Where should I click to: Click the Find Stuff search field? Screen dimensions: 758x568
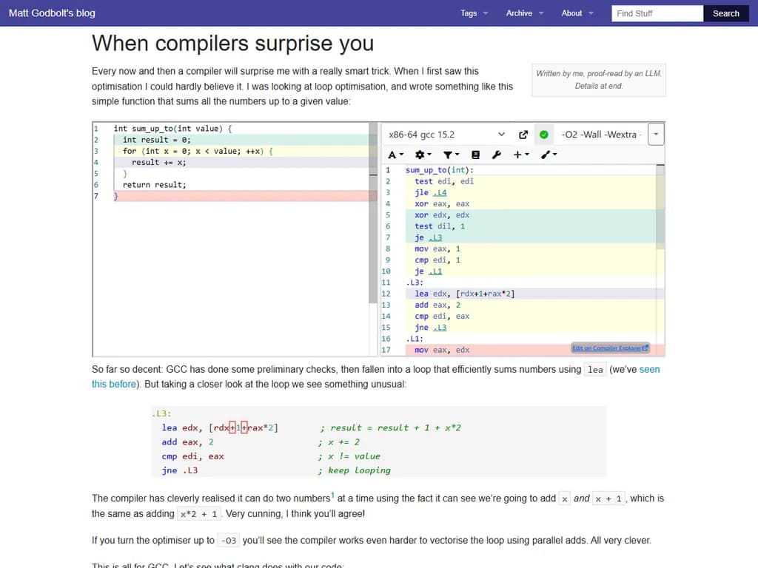tap(657, 13)
